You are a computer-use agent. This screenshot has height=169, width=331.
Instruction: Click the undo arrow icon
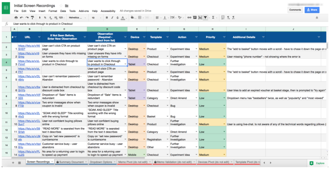pos(22,18)
